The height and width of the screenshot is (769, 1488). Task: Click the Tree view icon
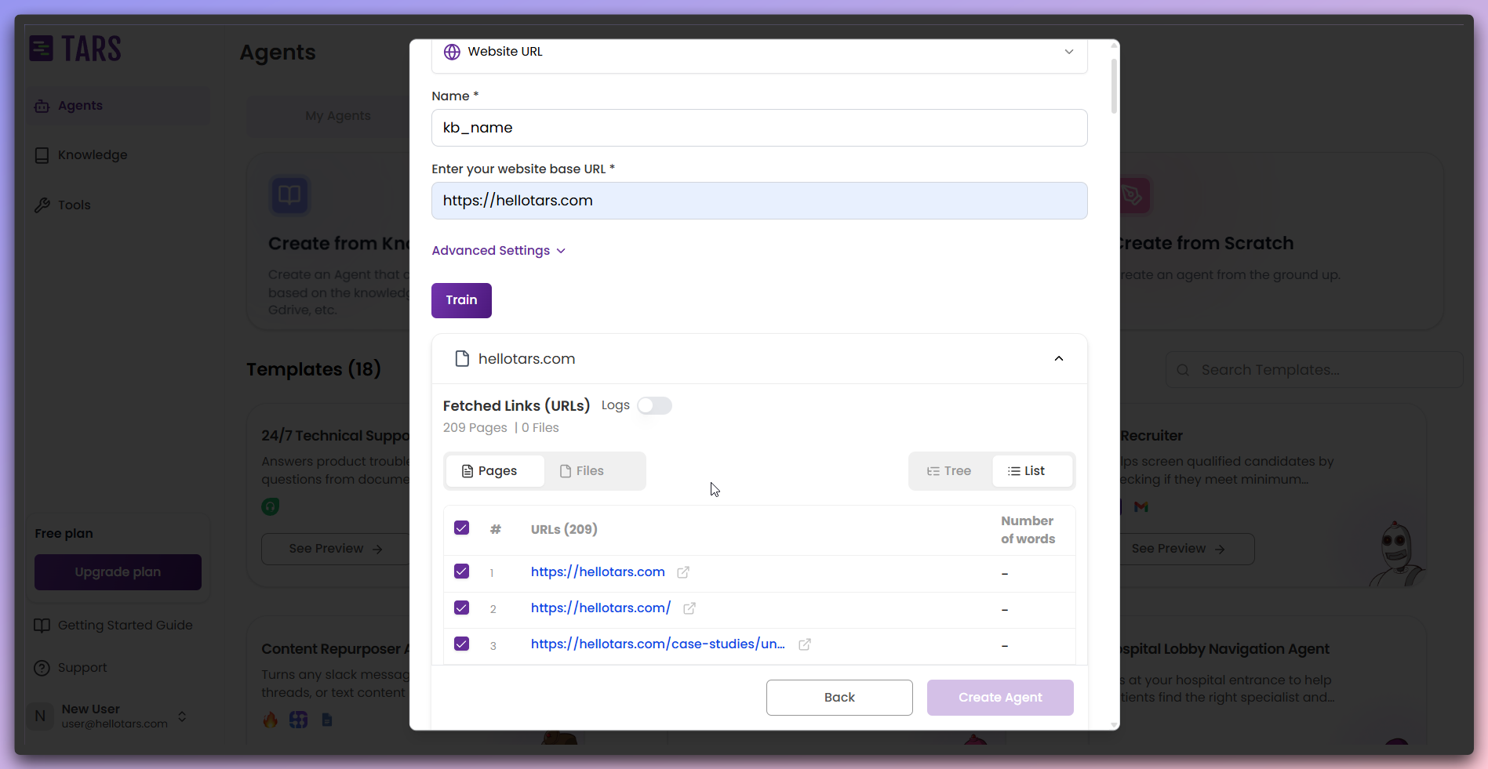(933, 471)
